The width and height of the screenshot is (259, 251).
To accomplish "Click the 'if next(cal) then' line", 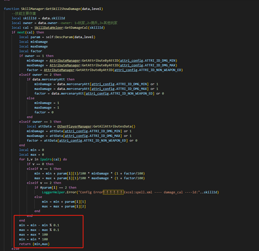I will click(27, 32).
